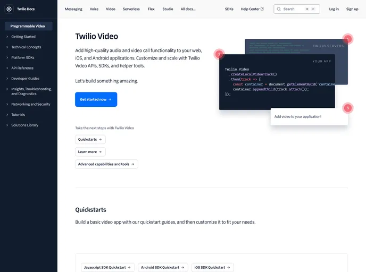This screenshot has height=272, width=366.
Task: Click arrow icon on Android SDK Quickstart
Action: tap(182, 267)
